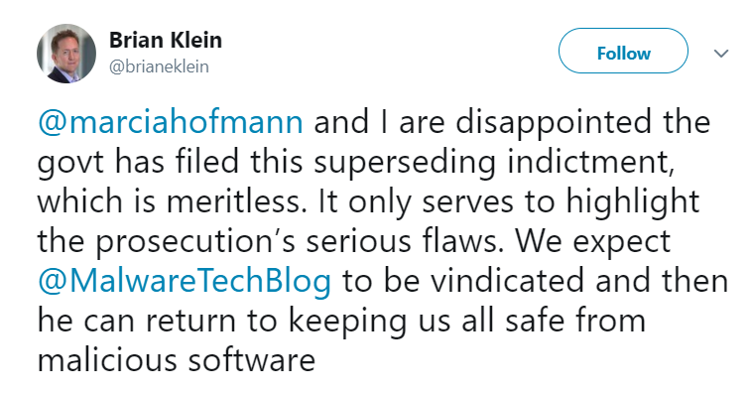
Task: Open the @marciahofmann mention
Action: tap(171, 122)
